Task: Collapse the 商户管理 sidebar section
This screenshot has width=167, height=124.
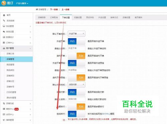Action: coord(17,48)
